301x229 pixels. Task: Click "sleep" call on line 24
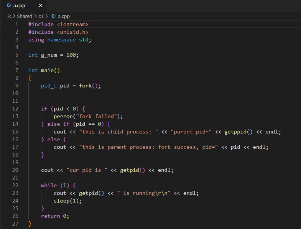[x=61, y=201]
